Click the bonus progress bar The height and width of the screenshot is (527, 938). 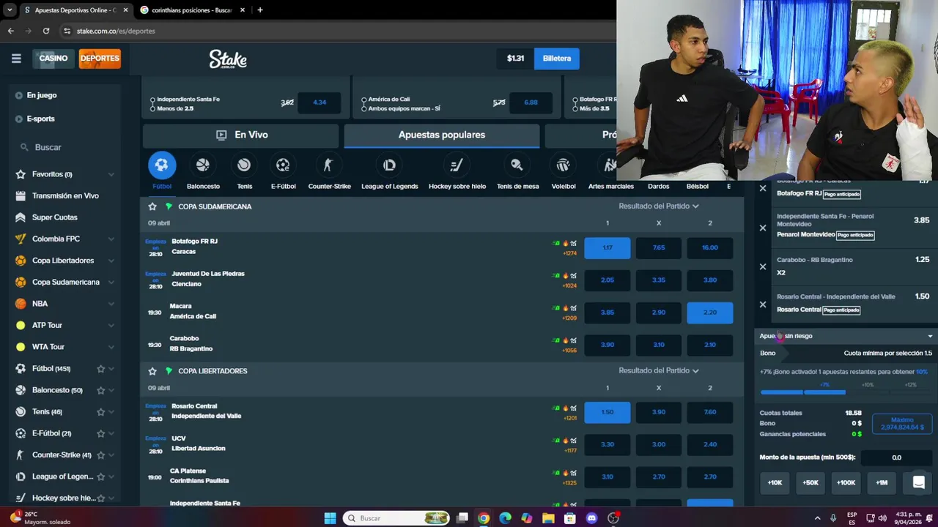tap(846, 392)
